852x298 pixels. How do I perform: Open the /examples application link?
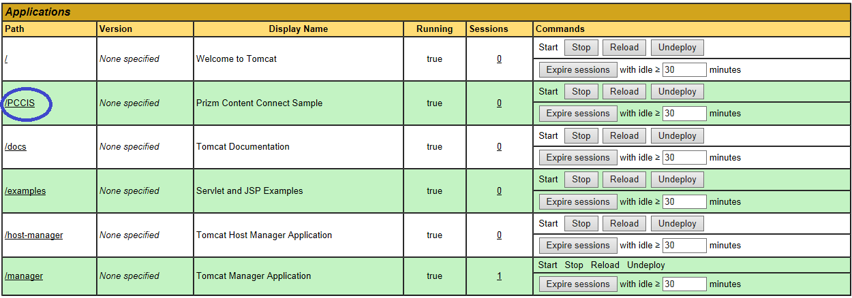(25, 191)
